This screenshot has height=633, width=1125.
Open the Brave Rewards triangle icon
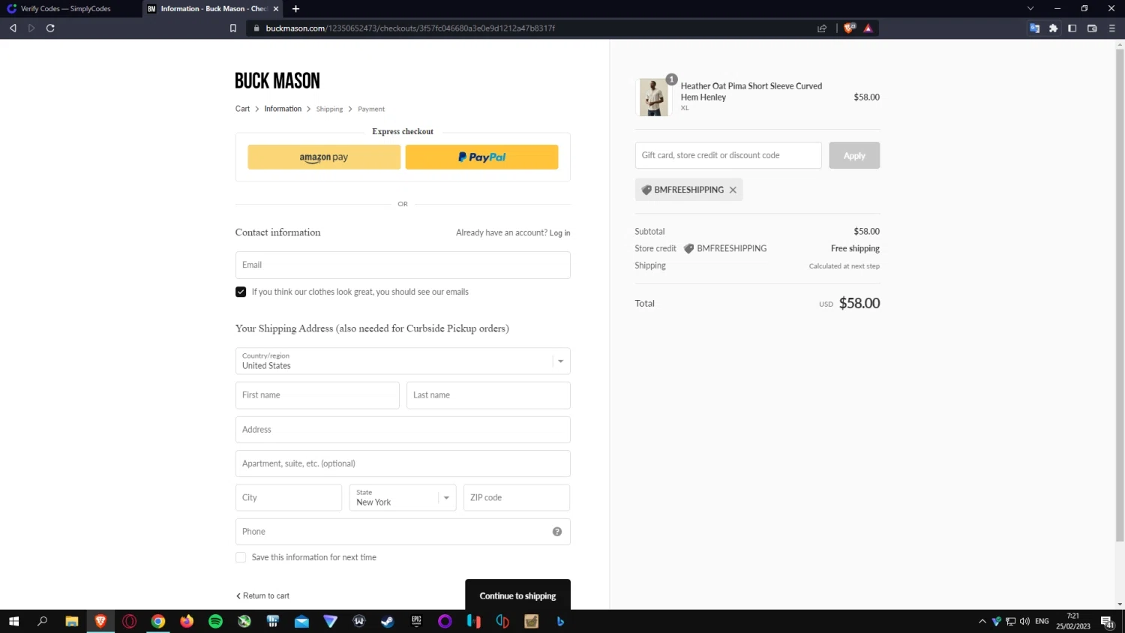point(868,28)
